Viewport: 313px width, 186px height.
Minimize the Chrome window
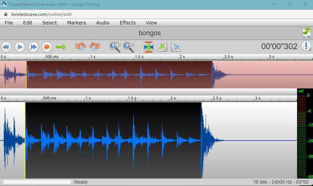point(274,4)
